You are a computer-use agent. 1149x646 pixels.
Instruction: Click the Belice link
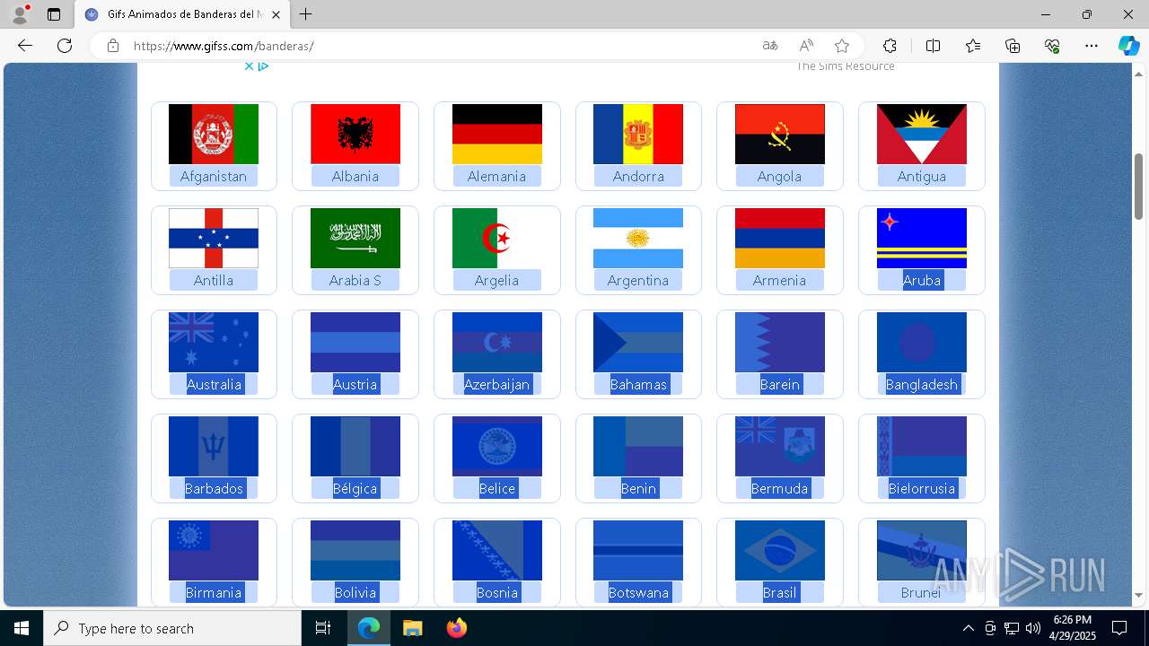(x=496, y=488)
